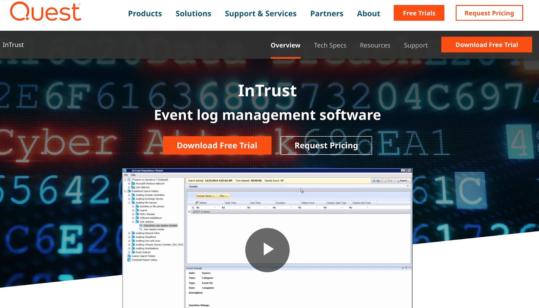Click the "Session End Type" column header
539x308 pixels.
click(364, 203)
